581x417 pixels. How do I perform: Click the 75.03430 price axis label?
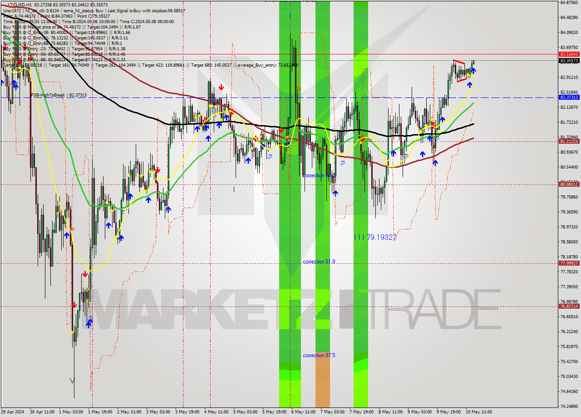[x=569, y=376]
